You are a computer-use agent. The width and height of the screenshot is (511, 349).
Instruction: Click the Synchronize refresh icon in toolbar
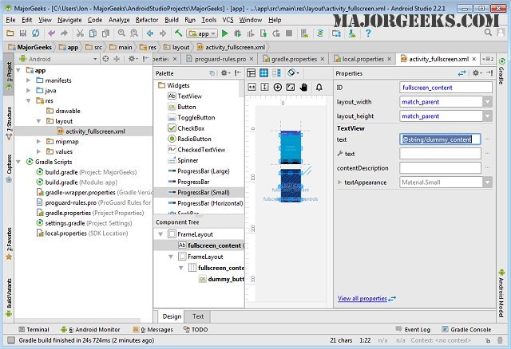click(35, 33)
